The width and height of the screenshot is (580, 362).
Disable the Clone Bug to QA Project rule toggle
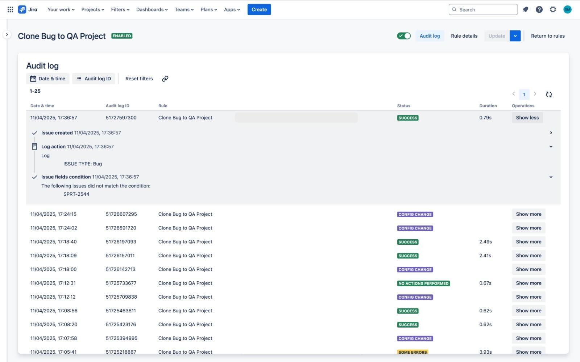coord(403,36)
